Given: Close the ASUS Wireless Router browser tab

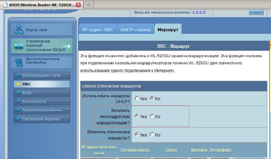Looking at the screenshot, I should tap(78, 5).
